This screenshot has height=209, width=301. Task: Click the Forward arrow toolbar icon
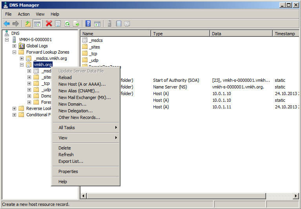(16, 24)
